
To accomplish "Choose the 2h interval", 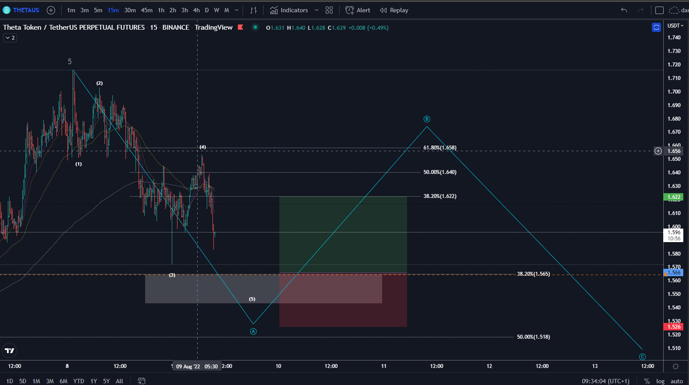I will pyautogui.click(x=173, y=10).
